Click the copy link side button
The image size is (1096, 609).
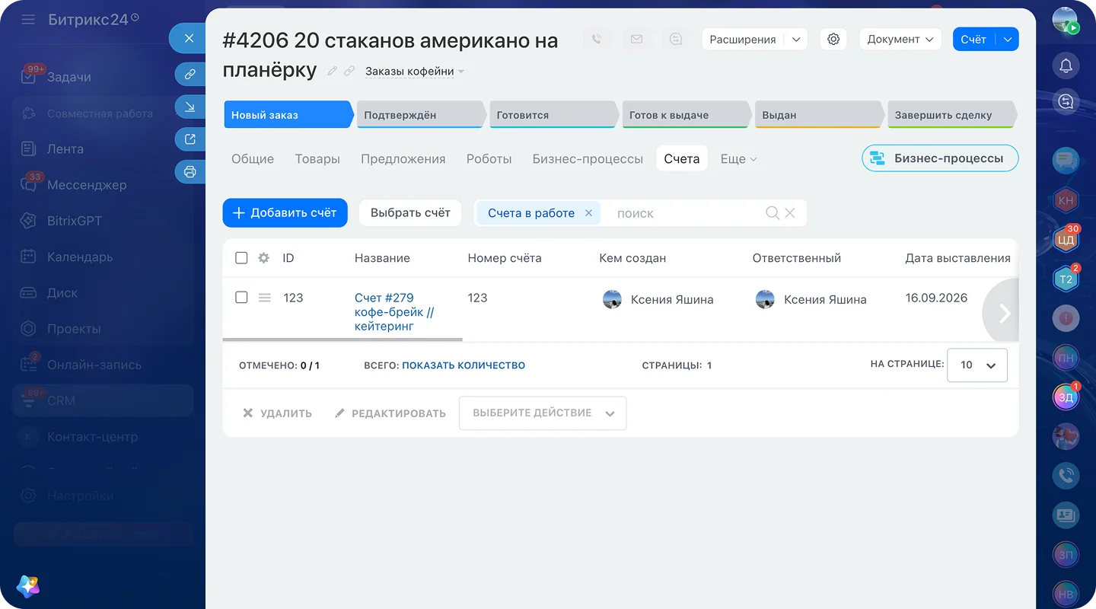pyautogui.click(x=190, y=75)
